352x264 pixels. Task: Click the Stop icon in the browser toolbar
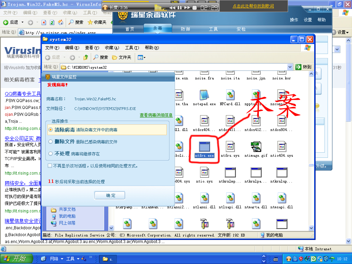click(x=44, y=22)
